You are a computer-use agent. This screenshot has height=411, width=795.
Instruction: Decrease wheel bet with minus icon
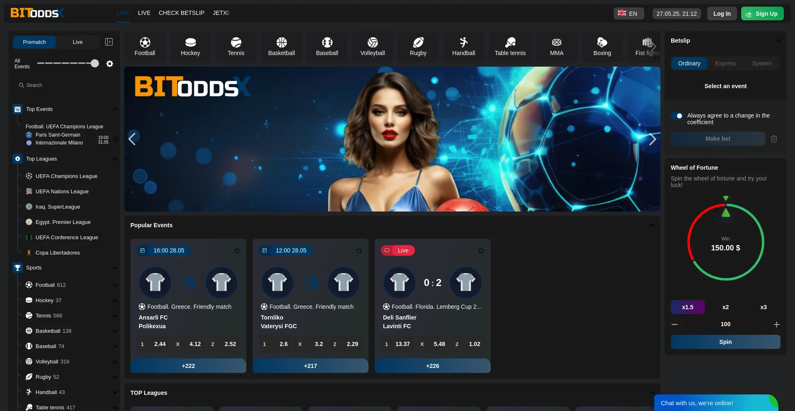pos(675,324)
